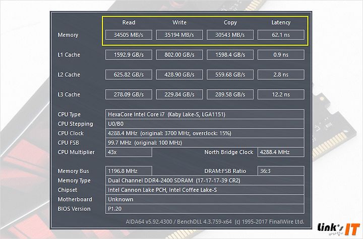Click the Copy column header
The height and width of the screenshot is (239, 363).
tap(230, 23)
